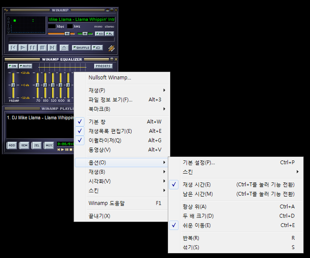This screenshot has width=310, height=258.
Task: Choose 두 배 크기(D) double size
Action: (x=236, y=216)
